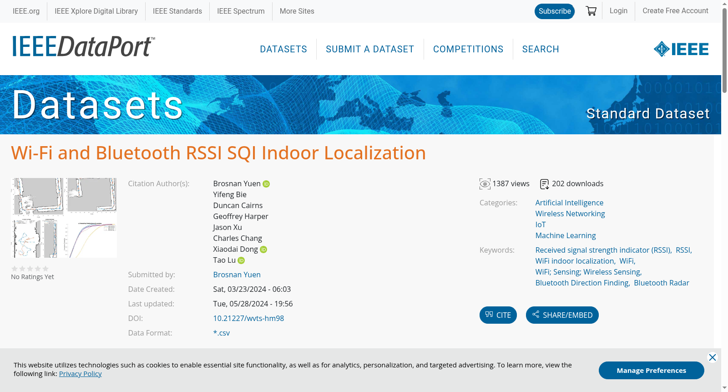Open IEEE.org top link
This screenshot has width=728, height=392.
click(26, 11)
